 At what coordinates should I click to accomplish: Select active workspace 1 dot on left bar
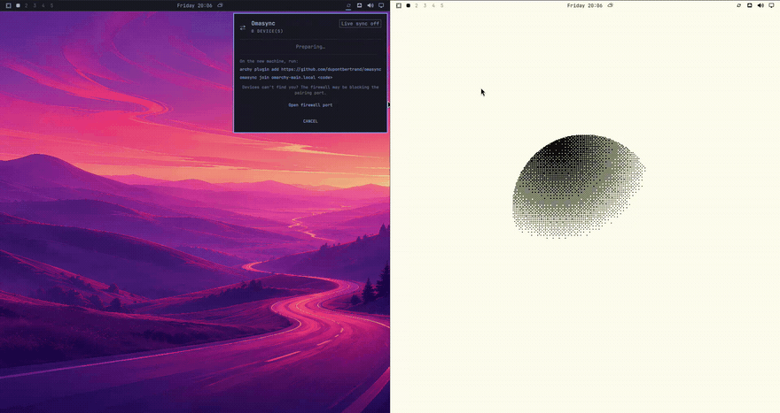(18, 5)
